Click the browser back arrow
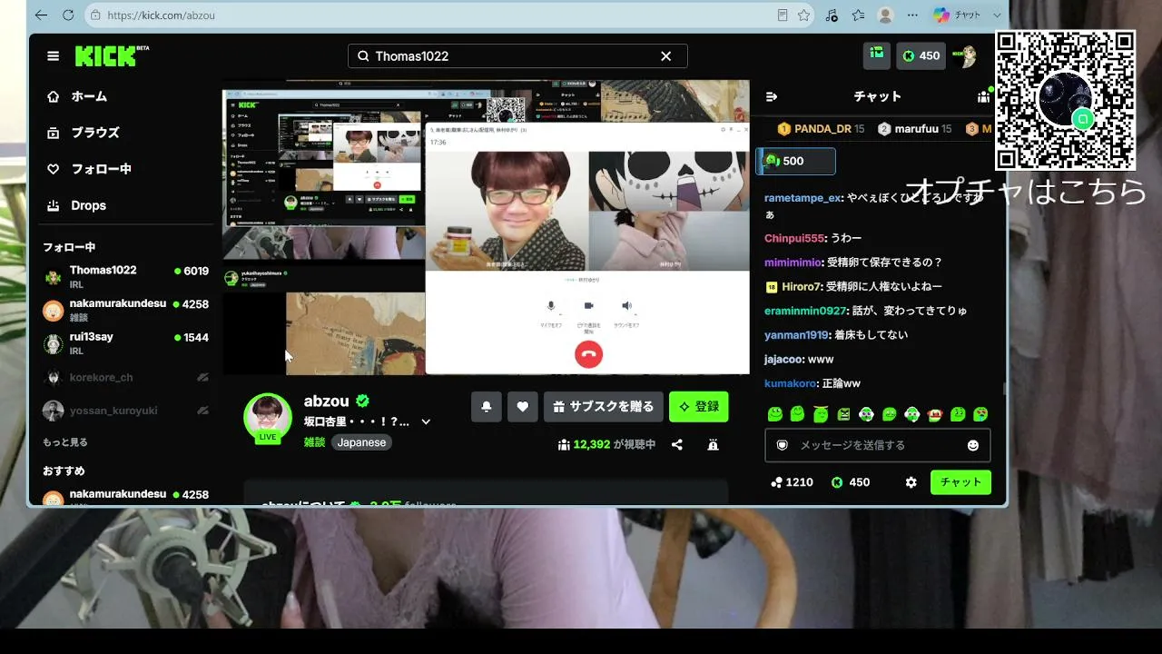The height and width of the screenshot is (654, 1162). 41,15
